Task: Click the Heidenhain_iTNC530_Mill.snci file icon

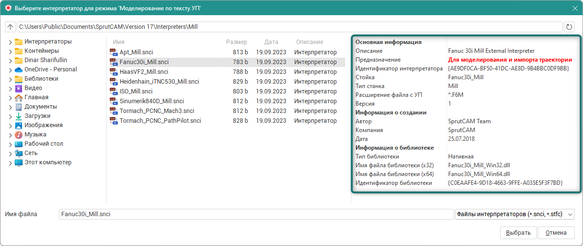Action: [113, 82]
